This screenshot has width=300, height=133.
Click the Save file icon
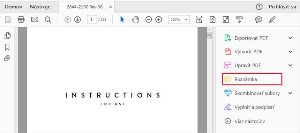point(8,20)
